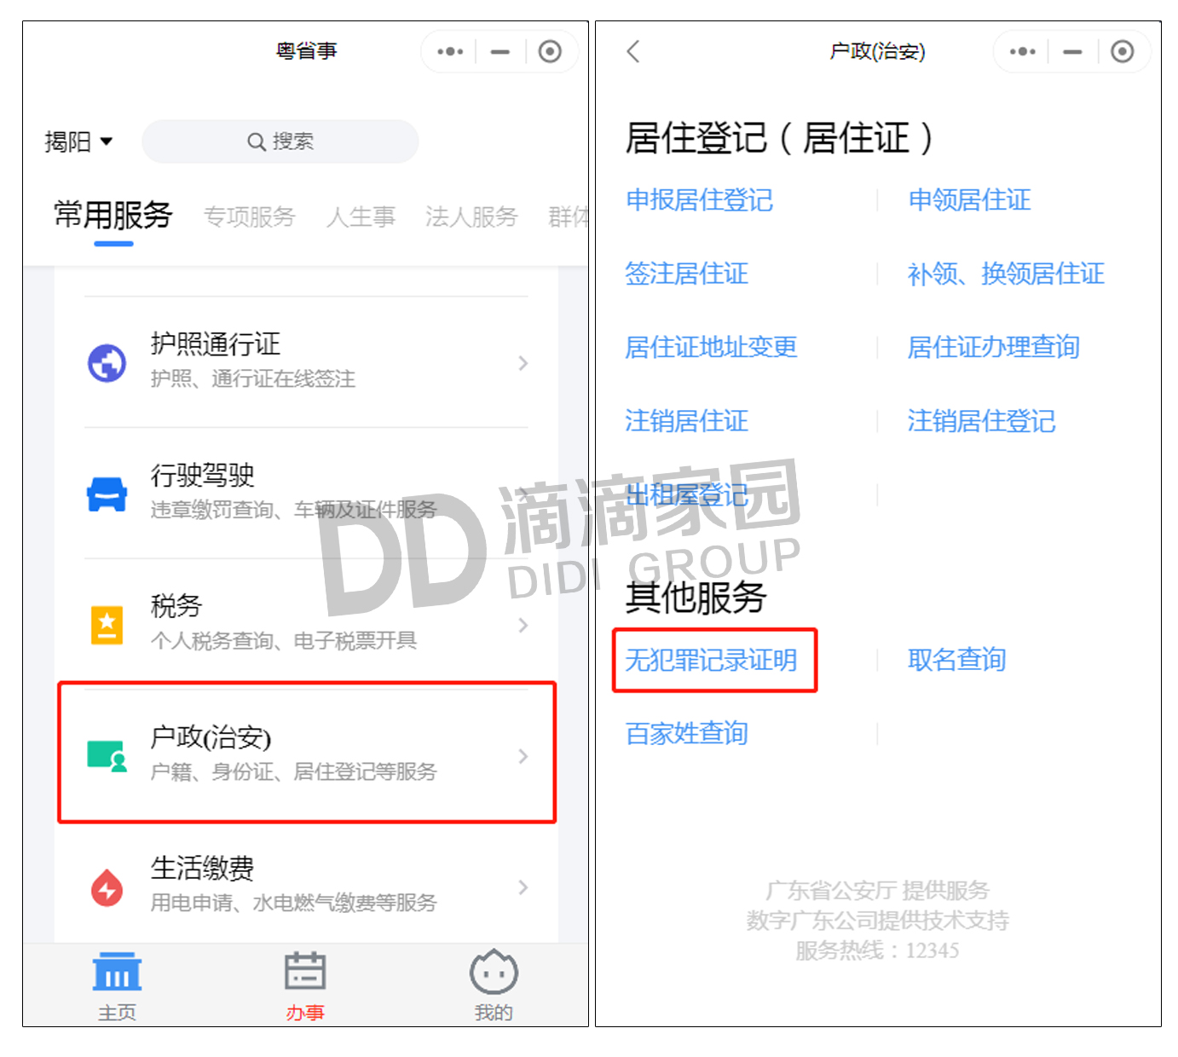Open 无犯罪记录证明 link
Screen dimensions: 1178x1057
[x=711, y=660]
